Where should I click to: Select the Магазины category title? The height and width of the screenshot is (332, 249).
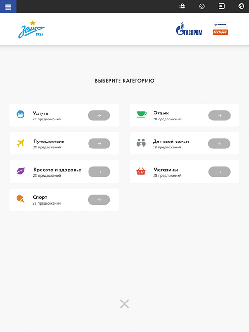coord(166,170)
